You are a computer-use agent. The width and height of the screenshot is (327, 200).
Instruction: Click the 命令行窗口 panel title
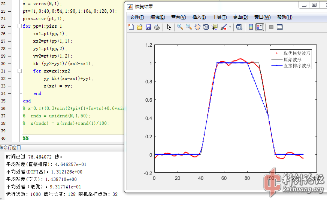pyautogui.click(x=10, y=148)
